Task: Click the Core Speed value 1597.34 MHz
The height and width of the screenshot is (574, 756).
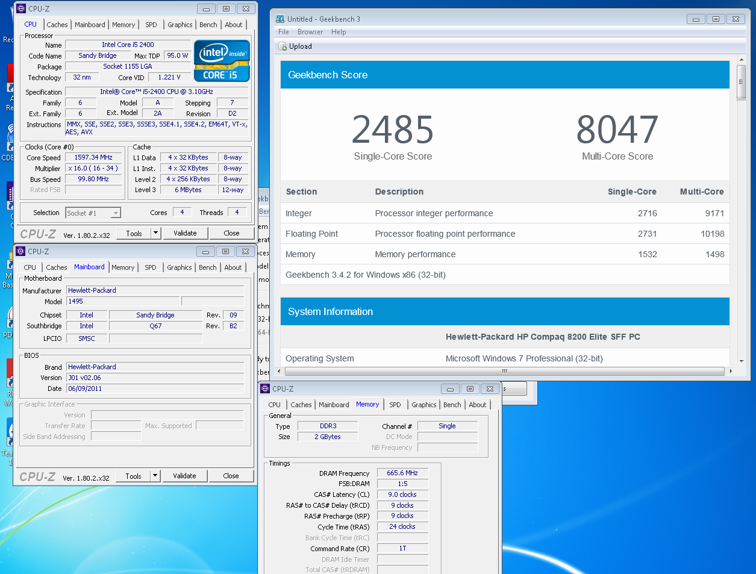Action: pyautogui.click(x=93, y=157)
